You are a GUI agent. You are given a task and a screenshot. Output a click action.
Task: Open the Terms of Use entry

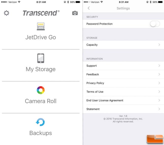click(x=123, y=92)
